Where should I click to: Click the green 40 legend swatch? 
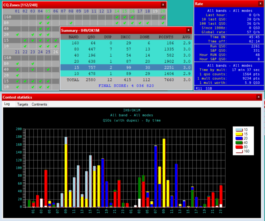239,143
